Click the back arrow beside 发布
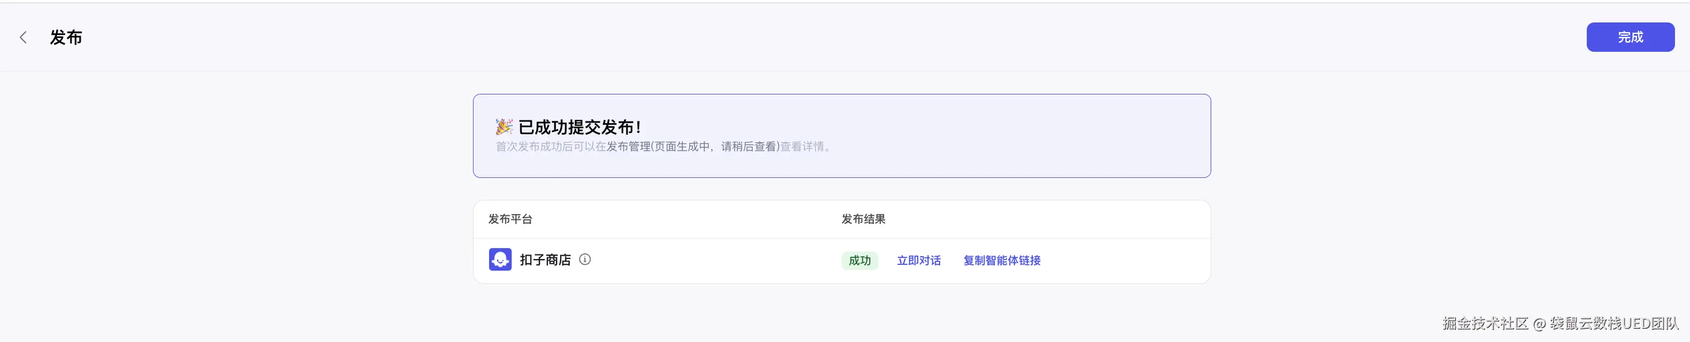The image size is (1690, 342). click(x=24, y=37)
